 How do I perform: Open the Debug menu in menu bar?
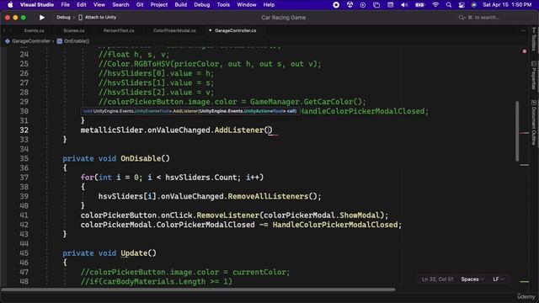pyautogui.click(x=202, y=5)
